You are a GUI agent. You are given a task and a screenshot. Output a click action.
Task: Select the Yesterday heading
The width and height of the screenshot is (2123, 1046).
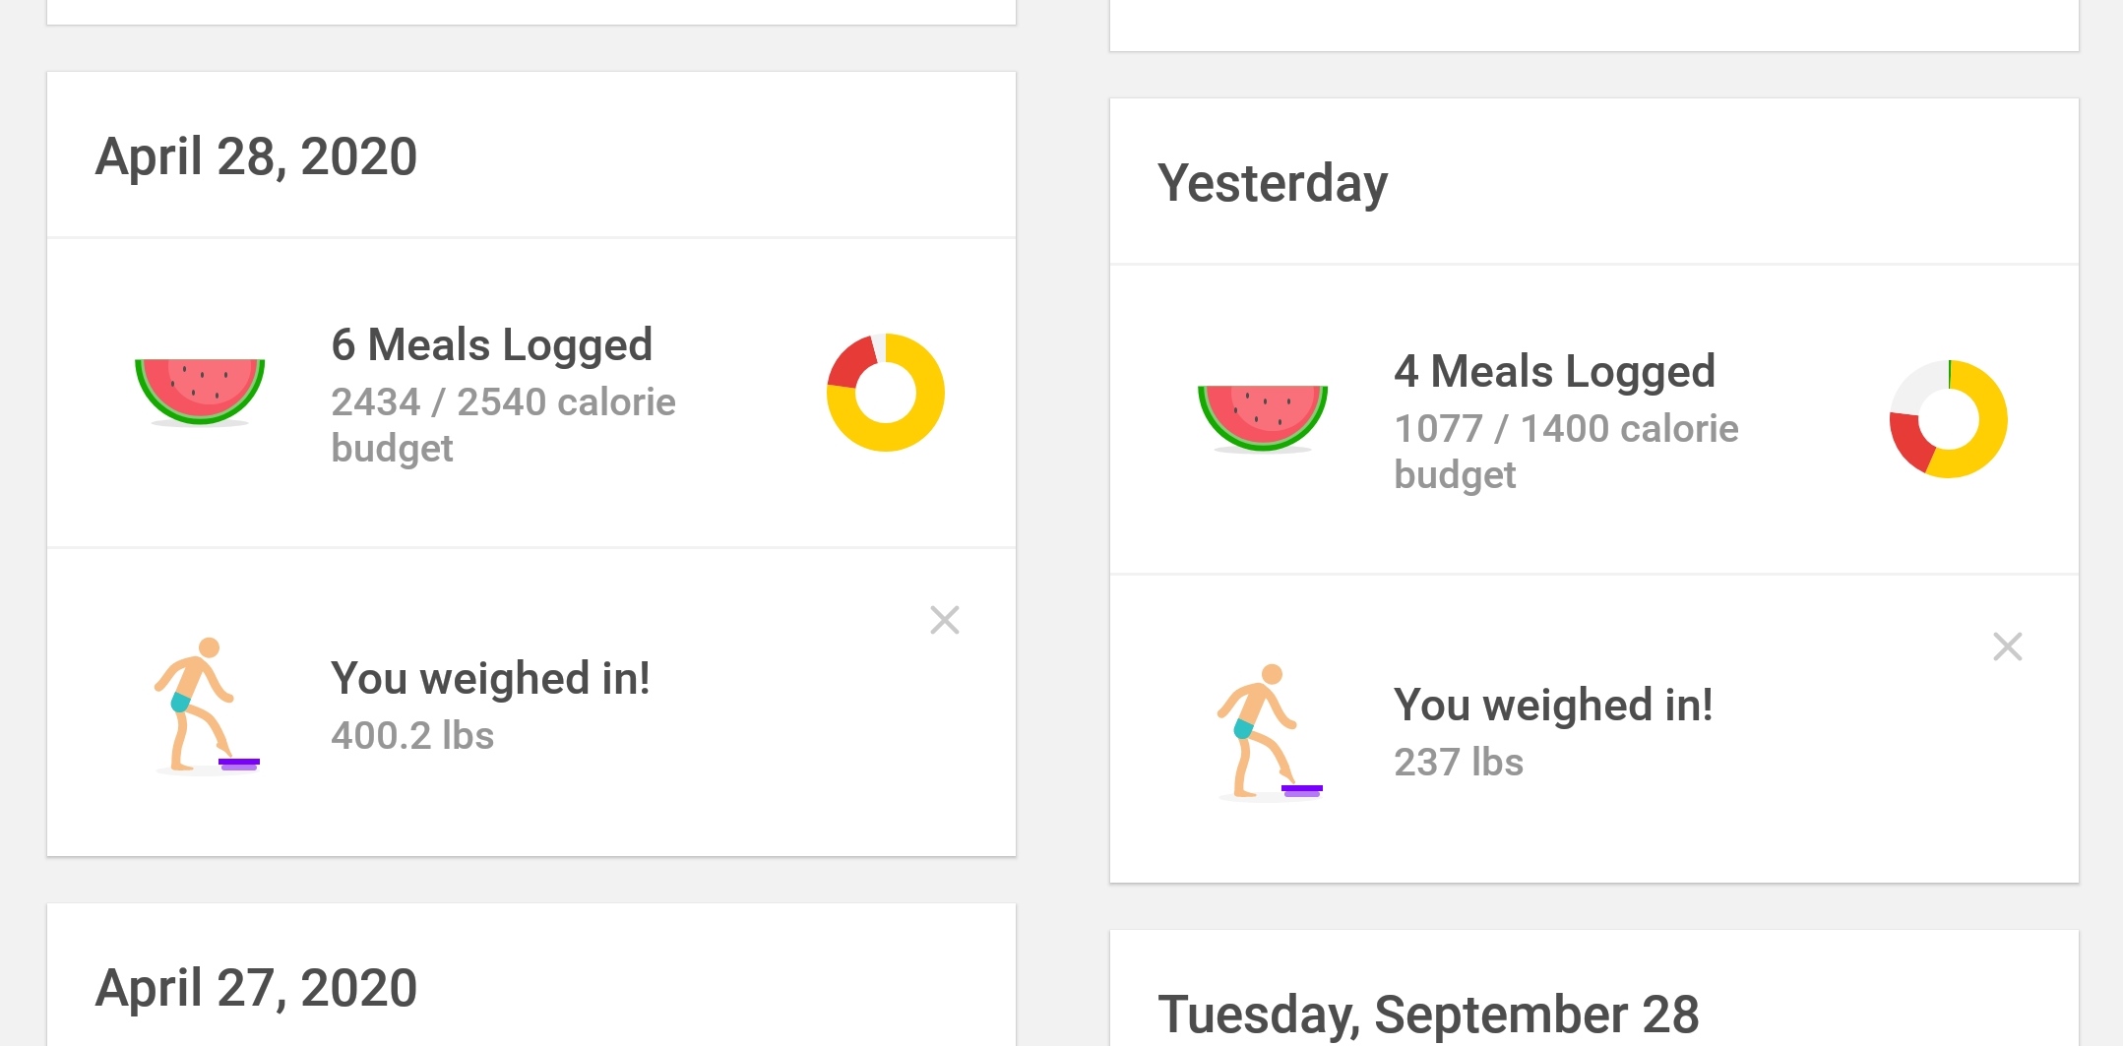pyautogui.click(x=1273, y=184)
